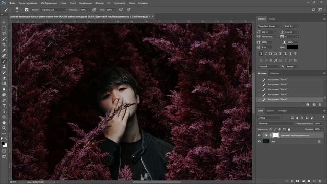Select the last brush history state
The width and height of the screenshot is (327, 184).
pos(290,100)
